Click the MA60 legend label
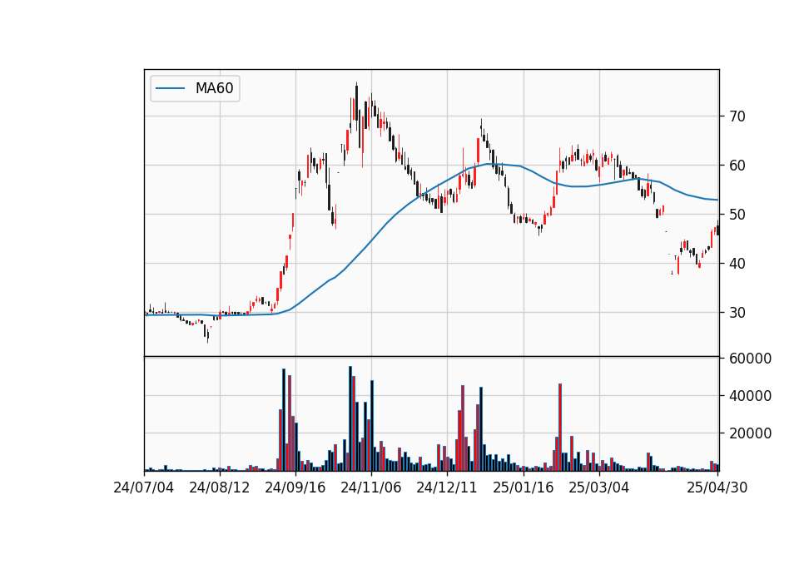 coord(214,89)
